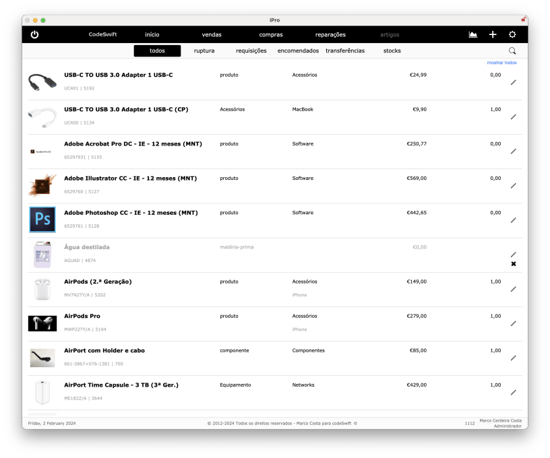
Task: Click the power off icon in the toolbar
Action: [x=34, y=34]
